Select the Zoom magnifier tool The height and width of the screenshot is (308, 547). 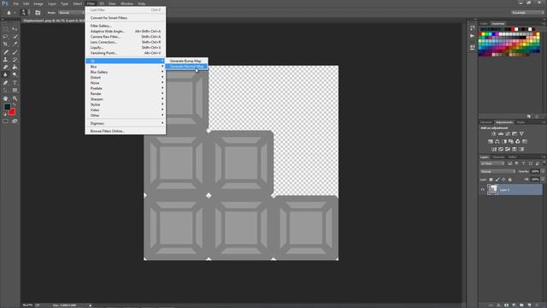point(15,98)
